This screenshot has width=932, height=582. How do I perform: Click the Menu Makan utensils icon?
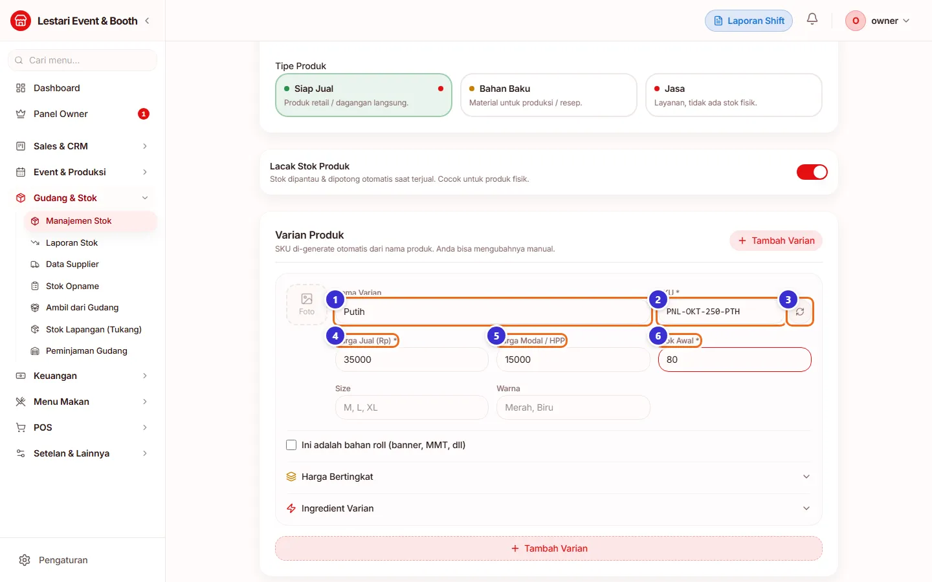pyautogui.click(x=21, y=402)
